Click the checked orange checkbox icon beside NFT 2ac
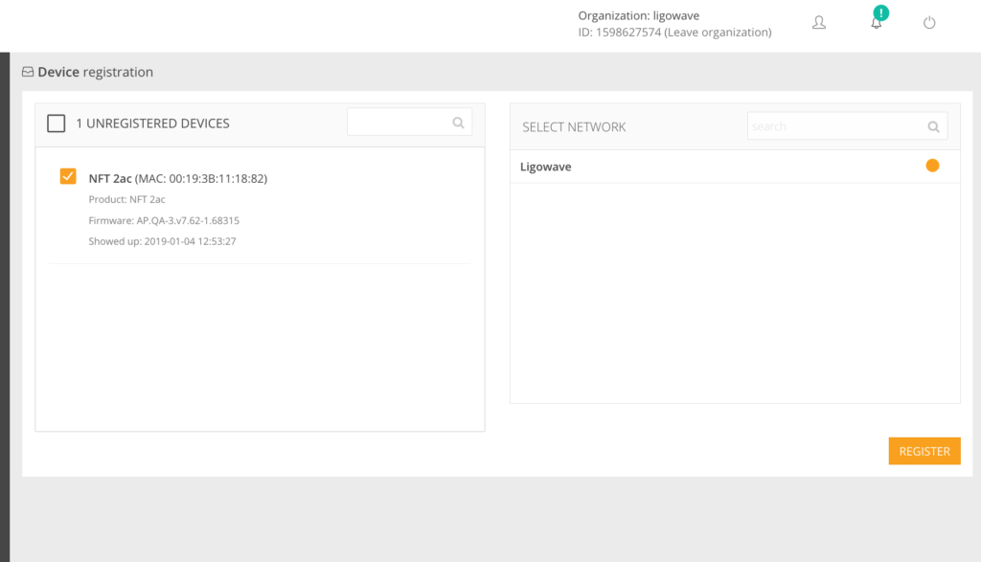The height and width of the screenshot is (562, 981). (x=67, y=176)
